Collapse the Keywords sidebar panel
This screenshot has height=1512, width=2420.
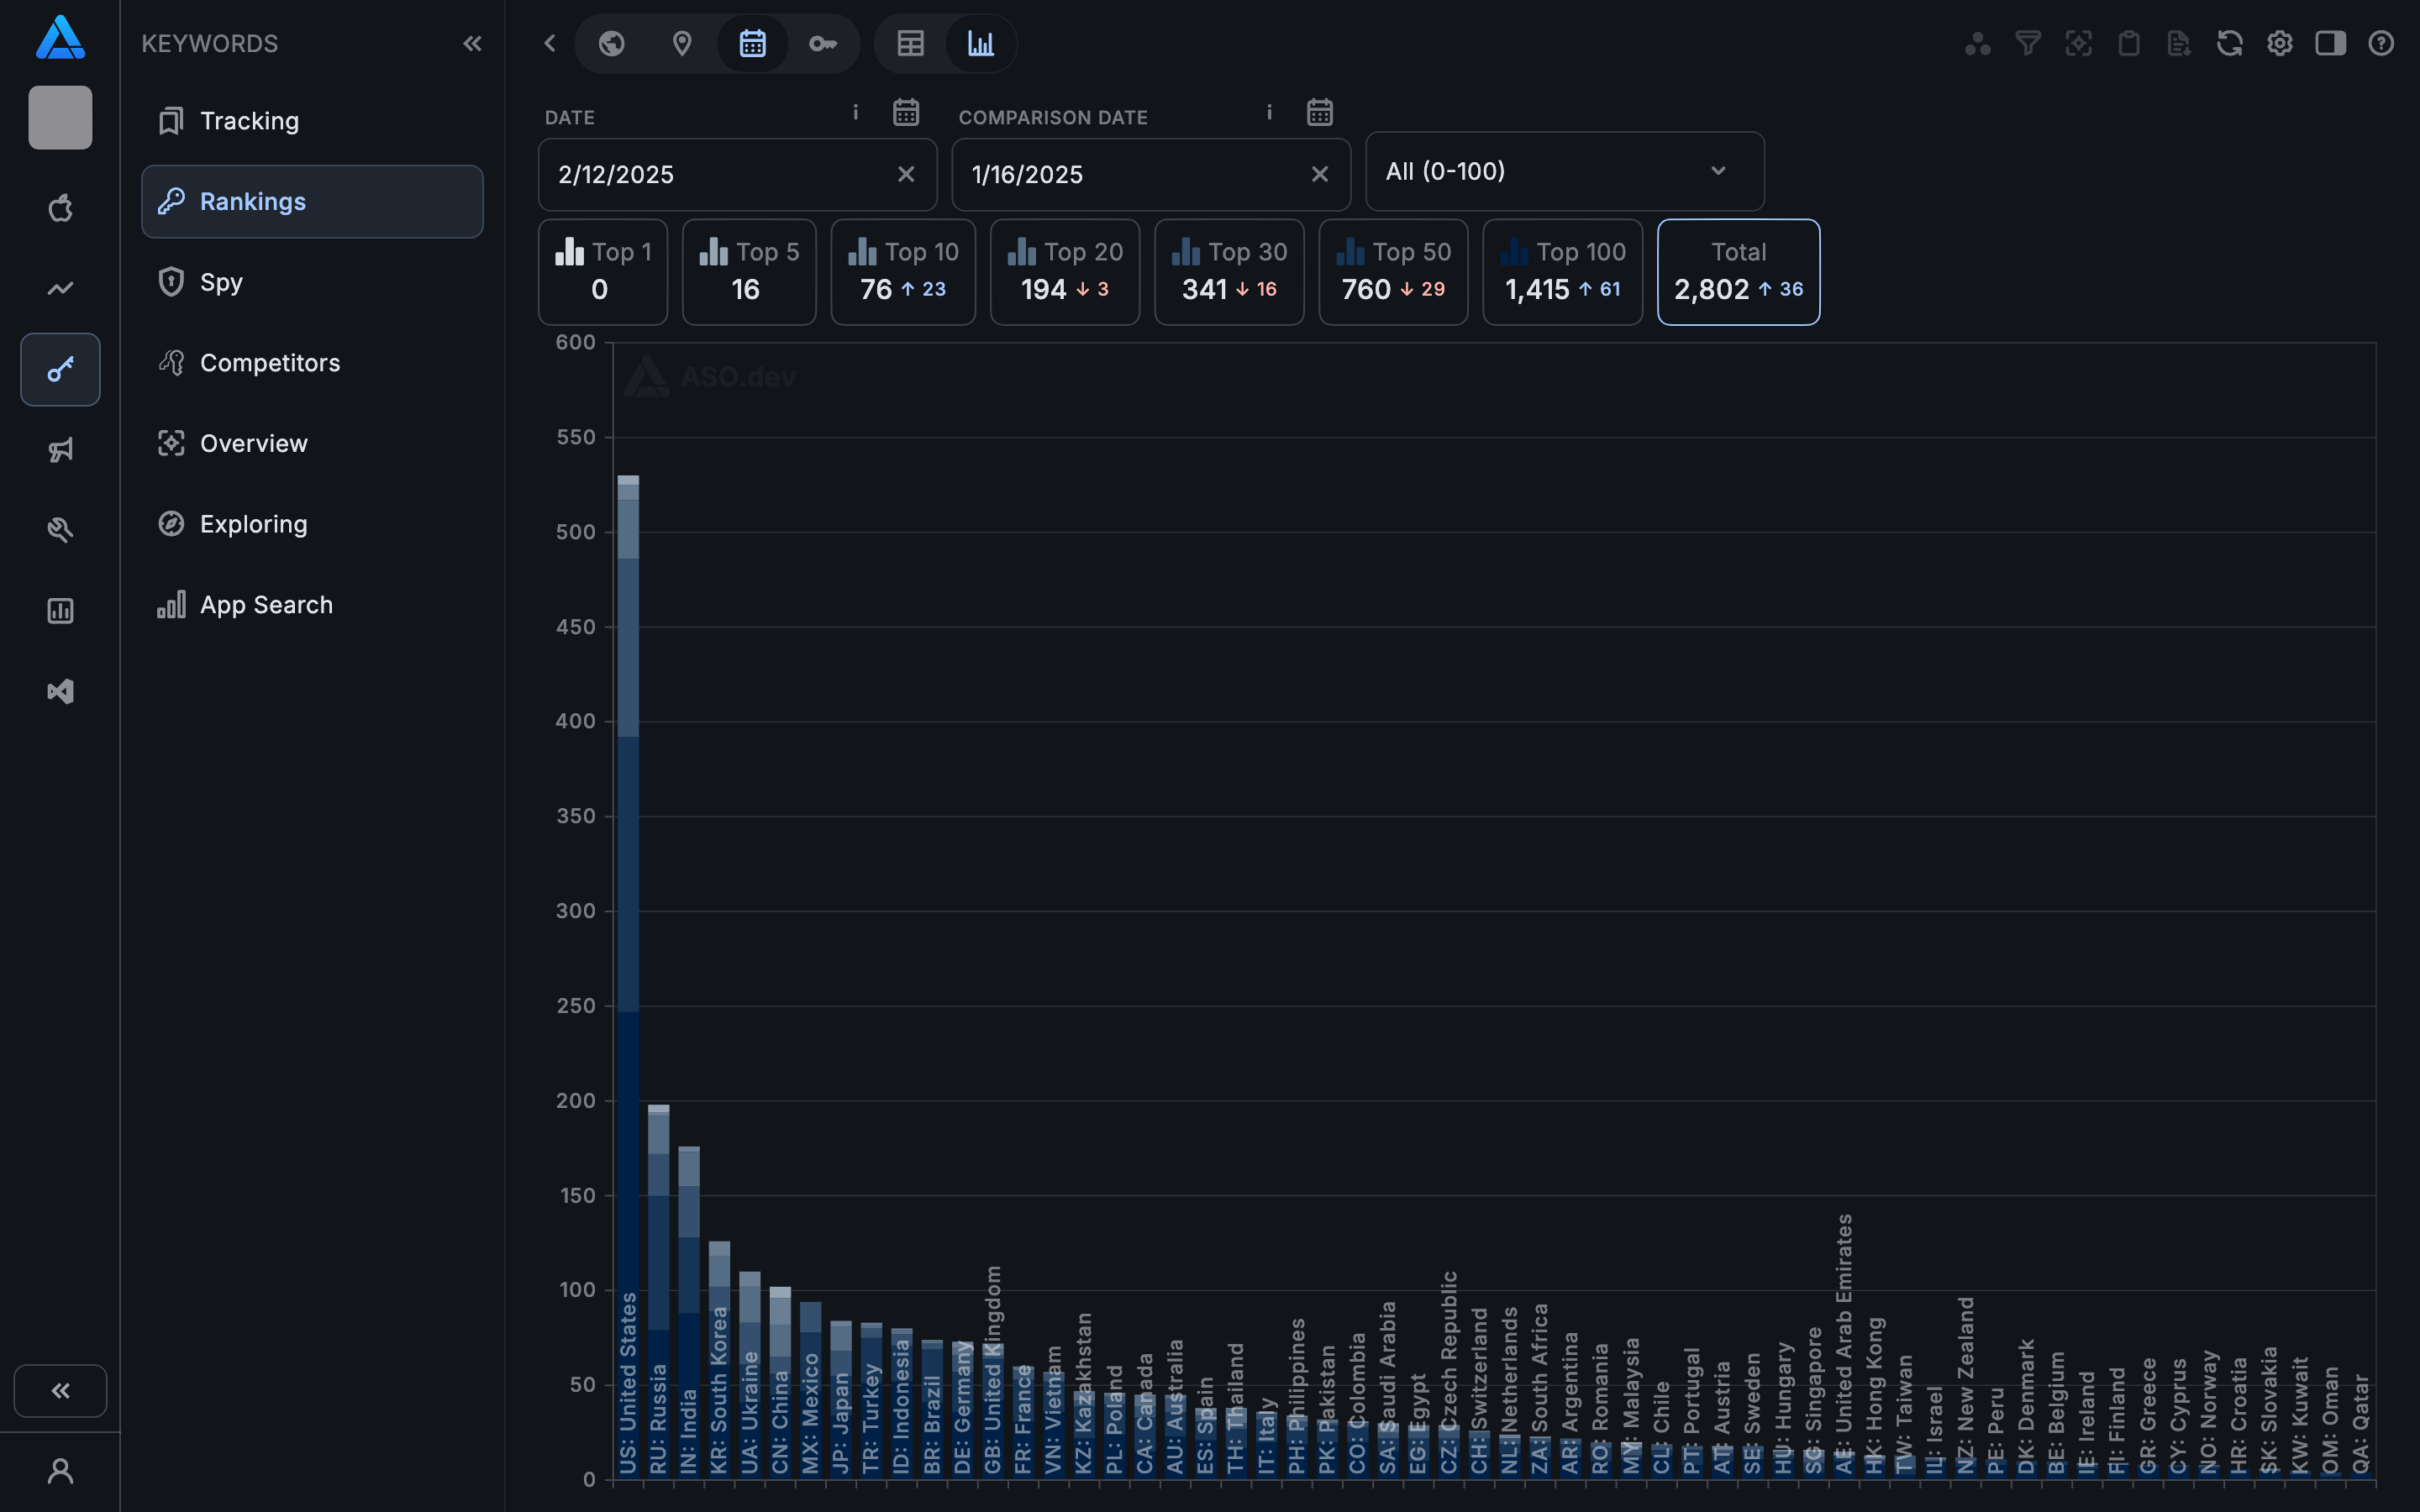pyautogui.click(x=472, y=43)
